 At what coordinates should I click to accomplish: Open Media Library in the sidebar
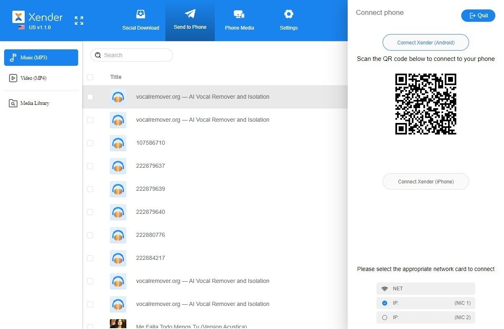[41, 103]
